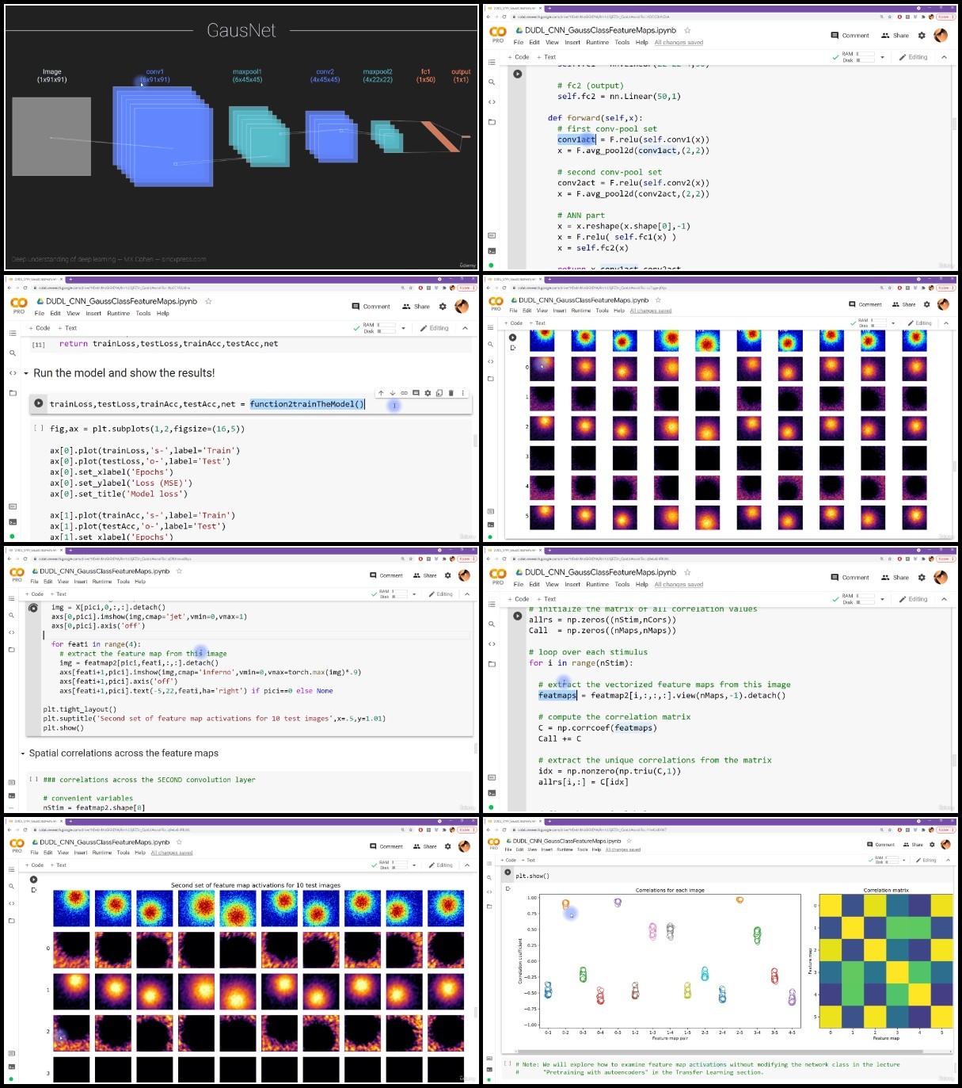Mirror function2trainTheModel cell in tab icon
Screen dimensions: 962x1088
pyautogui.click(x=439, y=393)
